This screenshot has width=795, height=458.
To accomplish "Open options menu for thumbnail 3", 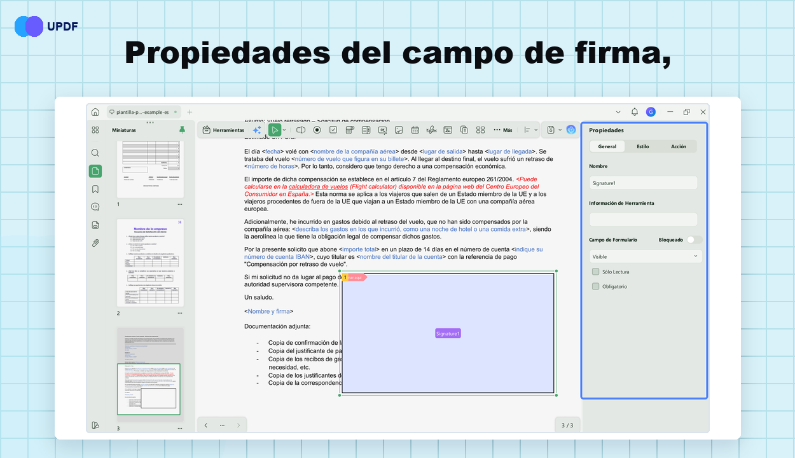I will [x=180, y=428].
